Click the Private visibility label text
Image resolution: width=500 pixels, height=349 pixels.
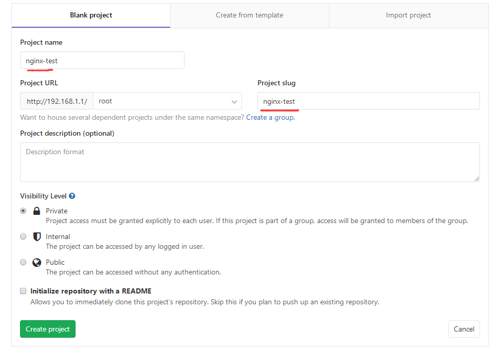click(x=57, y=211)
